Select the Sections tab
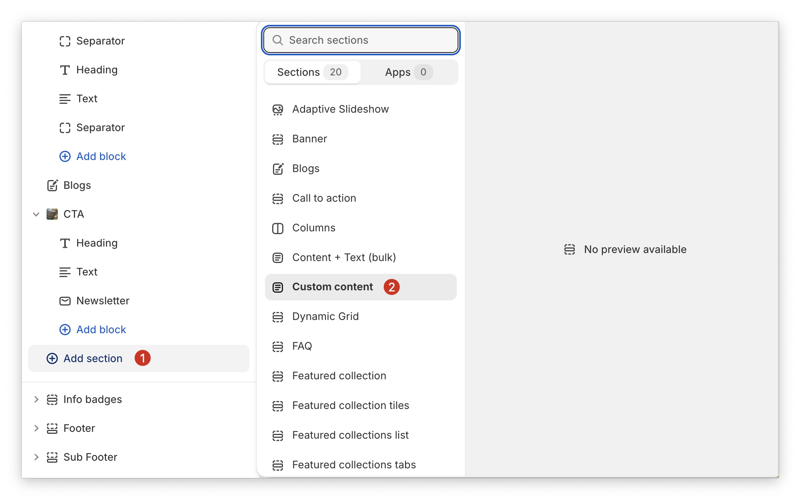Viewport: 798px width, 502px height. pos(312,72)
